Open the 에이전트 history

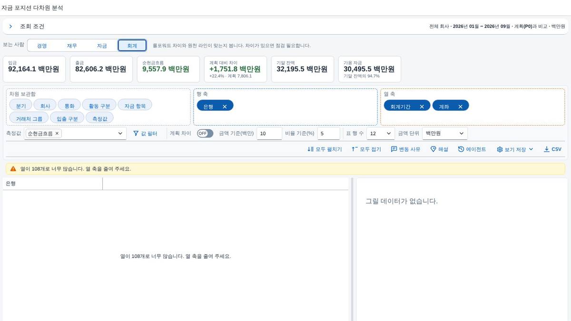pyautogui.click(x=472, y=149)
